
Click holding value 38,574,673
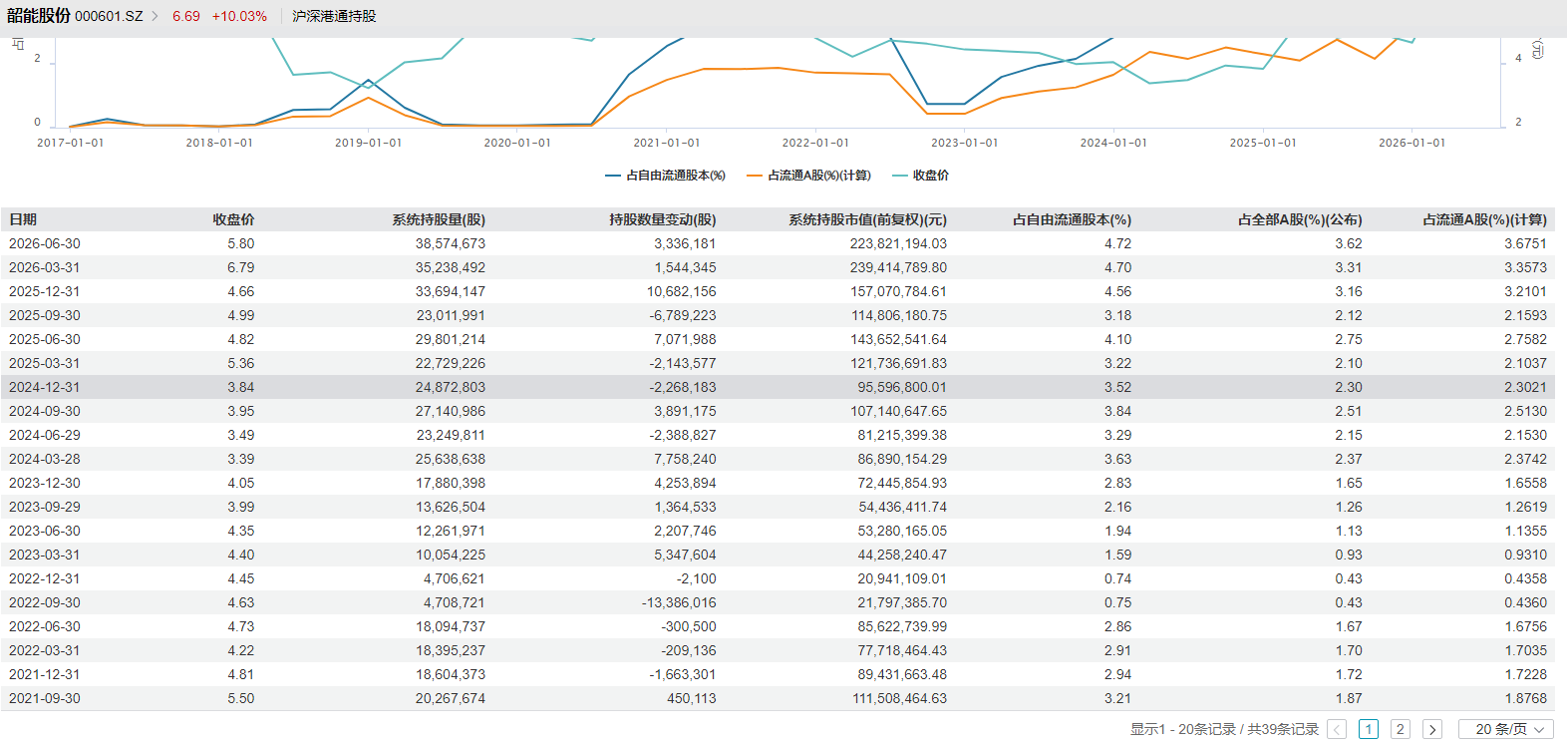(x=451, y=243)
